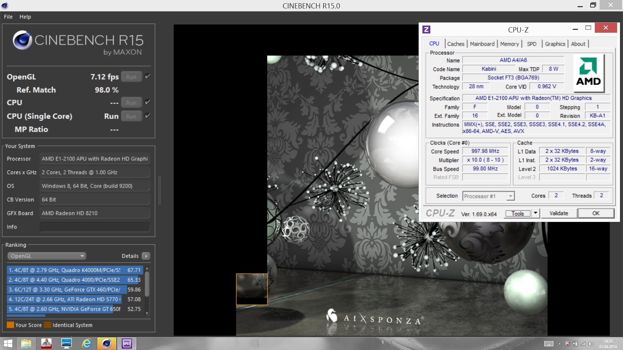The image size is (623, 350).
Task: Click the McAfee tray icon
Action: [568, 344]
